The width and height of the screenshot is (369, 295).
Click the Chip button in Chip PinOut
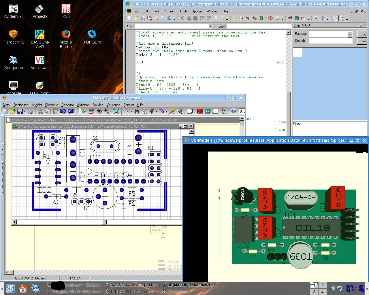(363, 34)
